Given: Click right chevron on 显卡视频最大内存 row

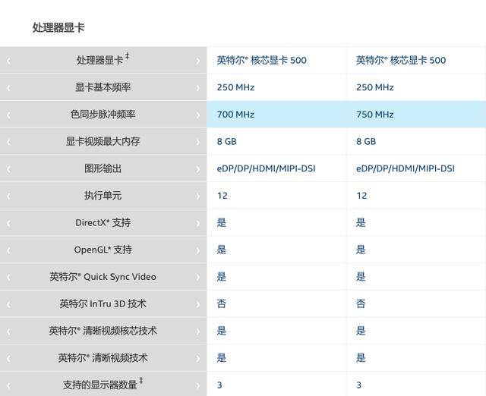Looking at the screenshot, I should (197, 142).
